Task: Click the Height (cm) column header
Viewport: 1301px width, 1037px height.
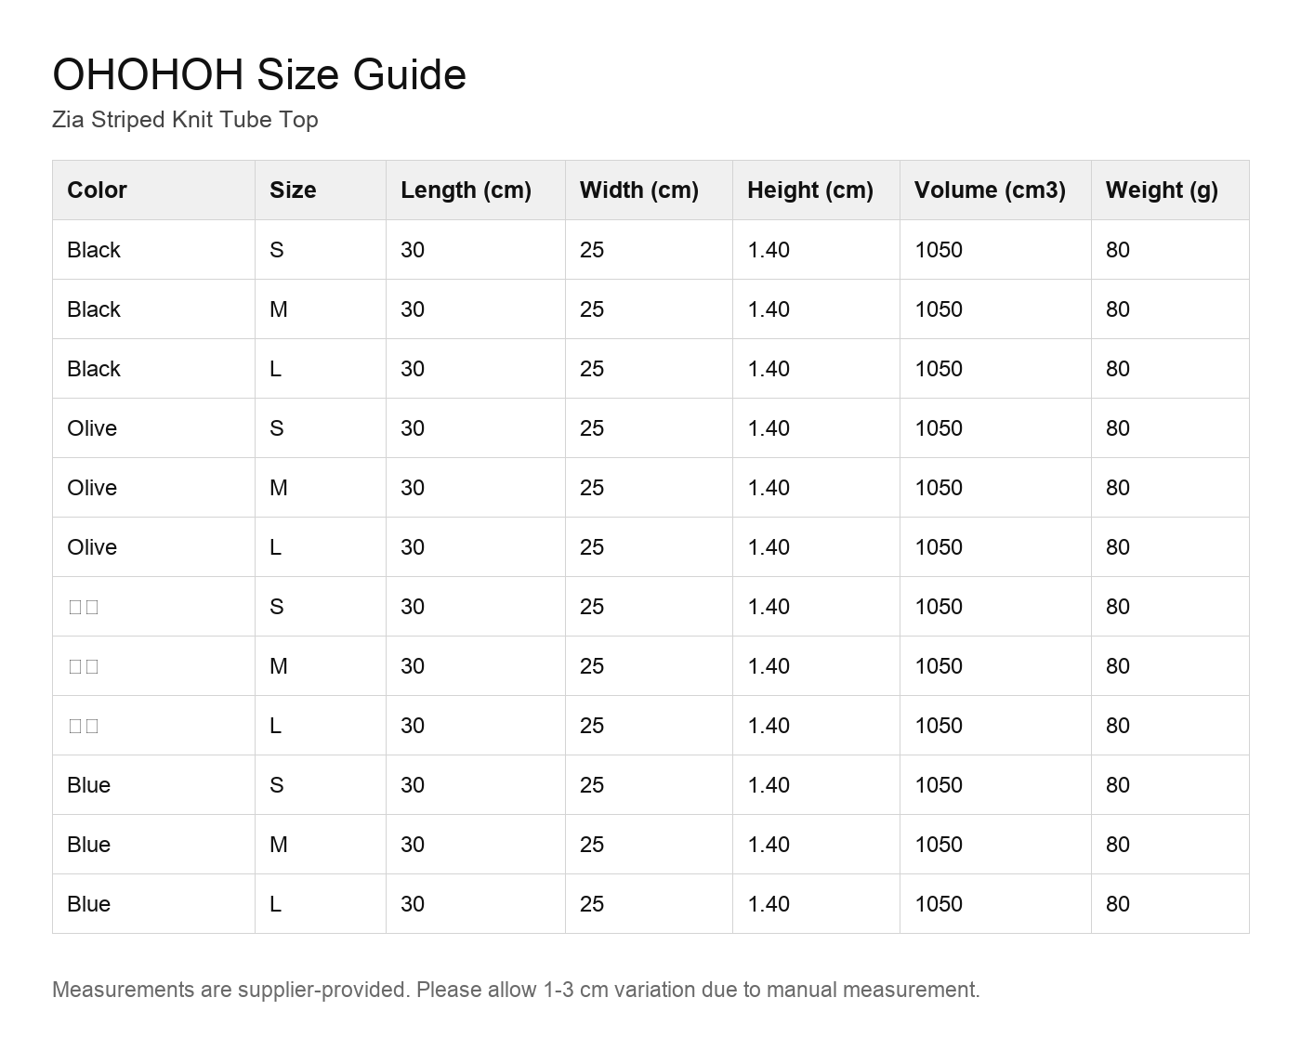Action: (x=816, y=190)
